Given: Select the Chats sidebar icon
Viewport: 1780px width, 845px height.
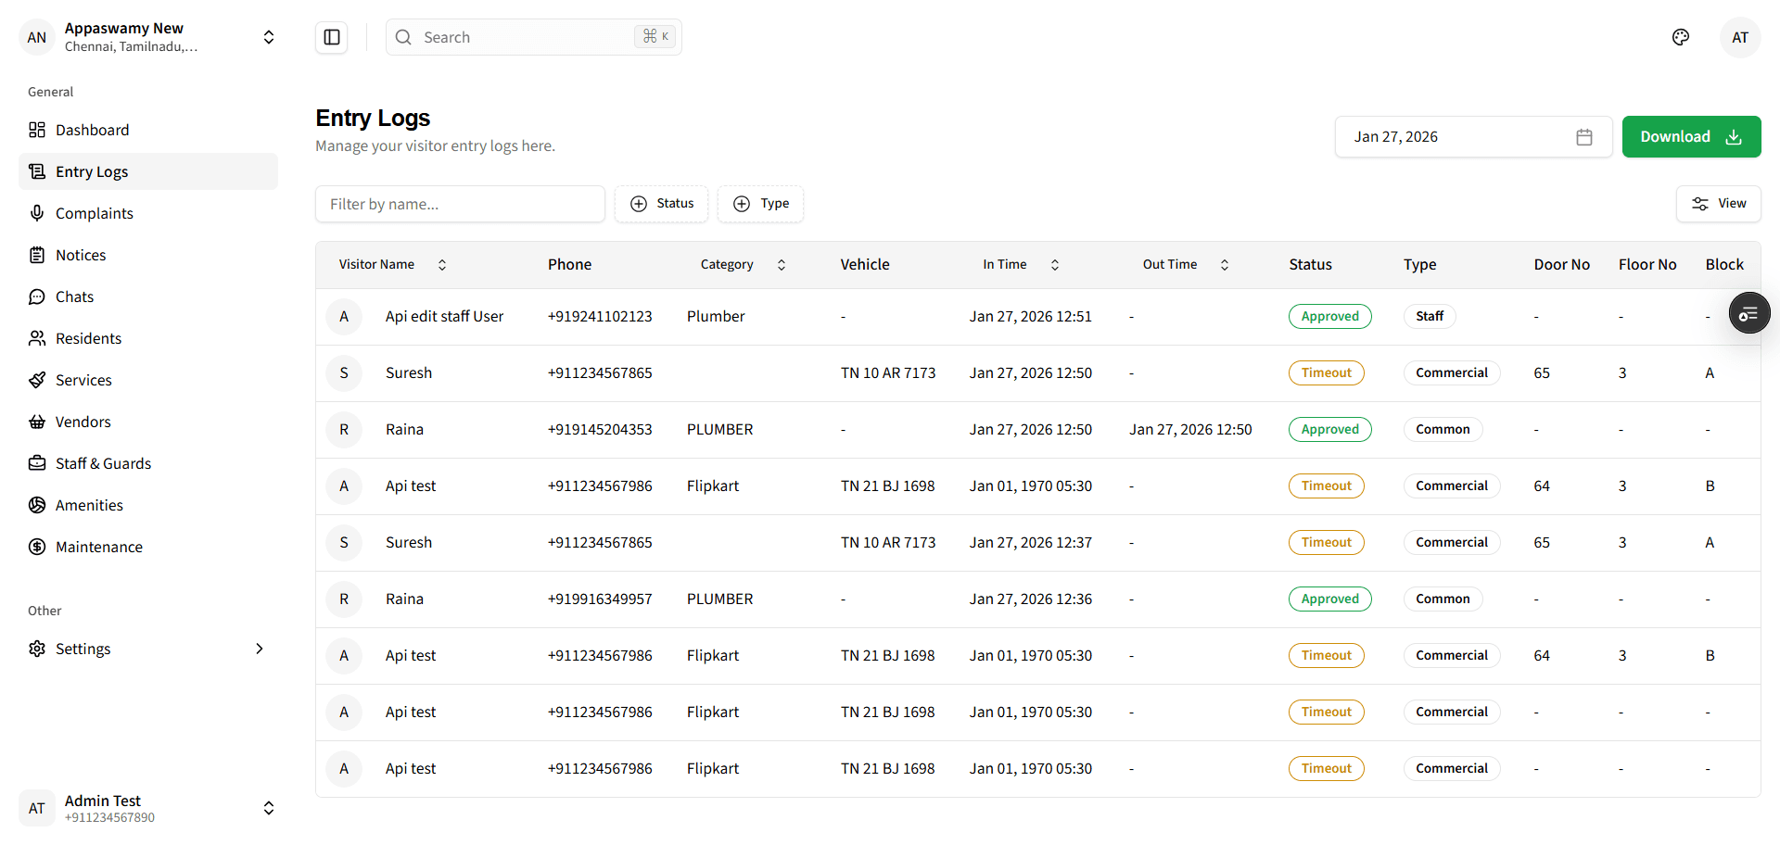Looking at the screenshot, I should [x=37, y=296].
